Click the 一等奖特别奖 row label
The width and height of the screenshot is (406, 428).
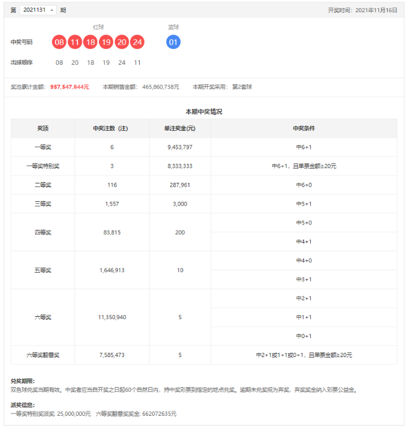click(x=43, y=166)
